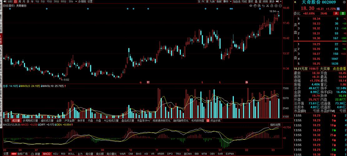The image size is (347, 156).
Task: Switch to 5分 minute chart
Action: [x=43, y=2]
